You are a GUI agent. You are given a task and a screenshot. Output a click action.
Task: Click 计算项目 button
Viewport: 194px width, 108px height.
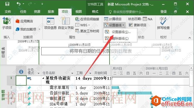coord(113,19)
